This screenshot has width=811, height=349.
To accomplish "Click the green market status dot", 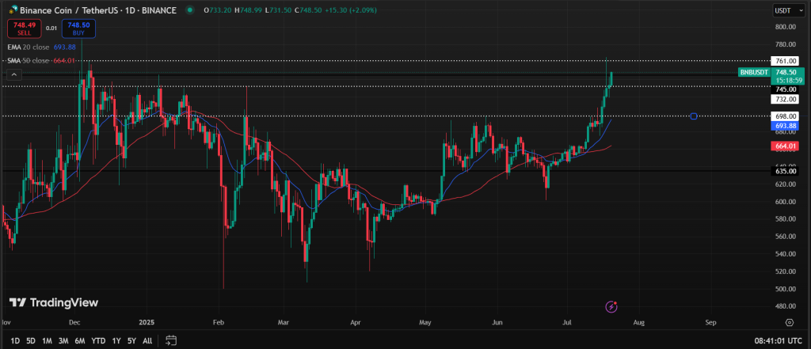I will (x=190, y=9).
